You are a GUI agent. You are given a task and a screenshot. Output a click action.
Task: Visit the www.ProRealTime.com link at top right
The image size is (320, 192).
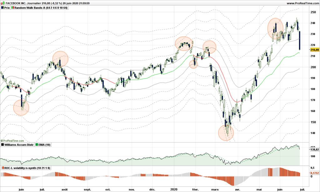click(302, 3)
